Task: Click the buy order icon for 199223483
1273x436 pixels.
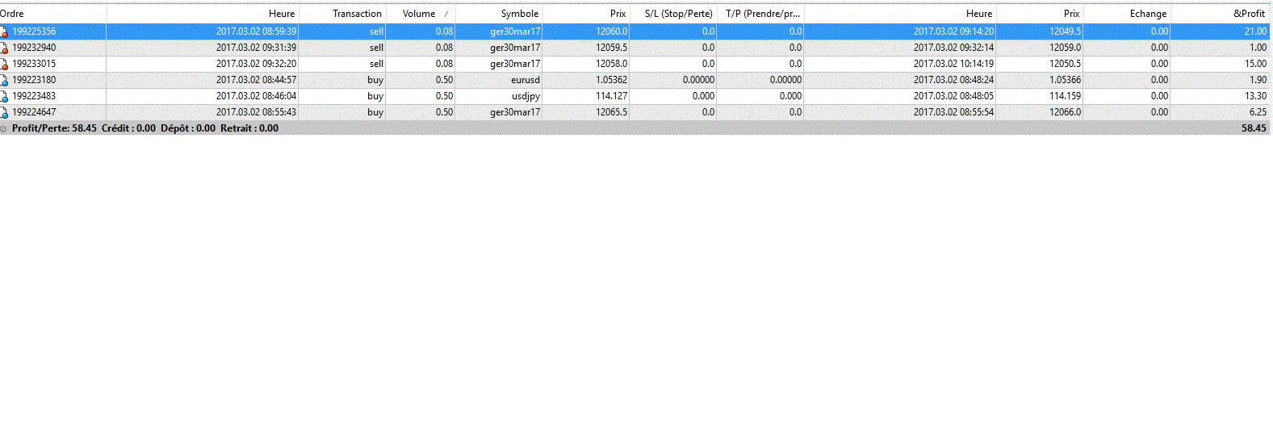Action: pyautogui.click(x=4, y=96)
